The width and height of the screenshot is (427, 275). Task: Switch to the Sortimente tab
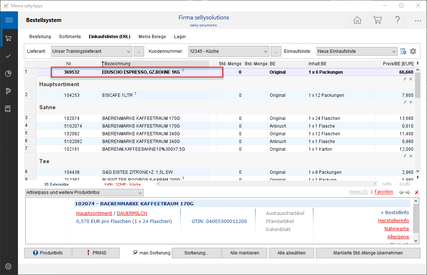coord(70,37)
